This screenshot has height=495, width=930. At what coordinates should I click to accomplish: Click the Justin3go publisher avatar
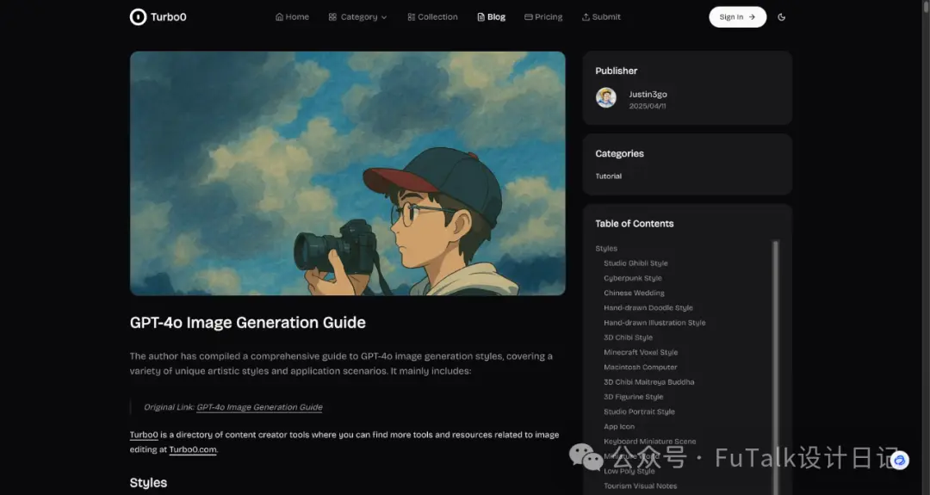click(605, 98)
